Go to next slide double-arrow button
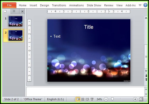 (x=146, y=80)
